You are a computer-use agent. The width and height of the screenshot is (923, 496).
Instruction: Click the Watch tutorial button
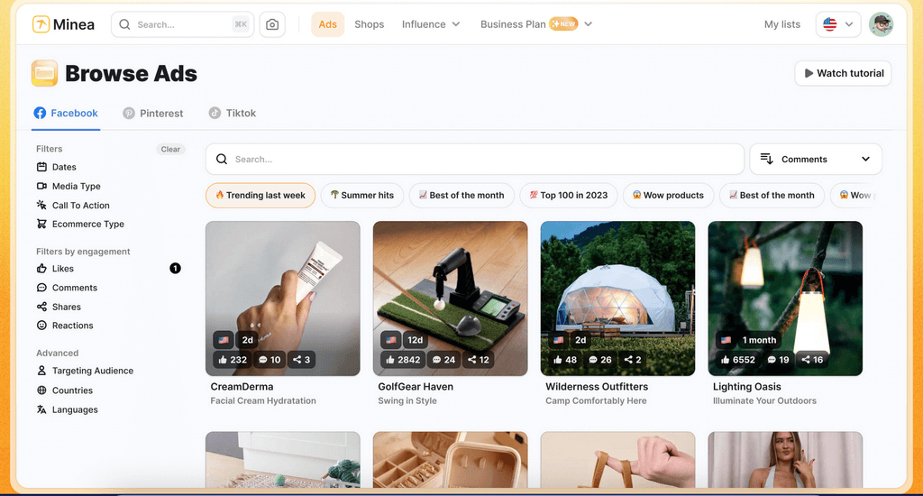click(843, 73)
